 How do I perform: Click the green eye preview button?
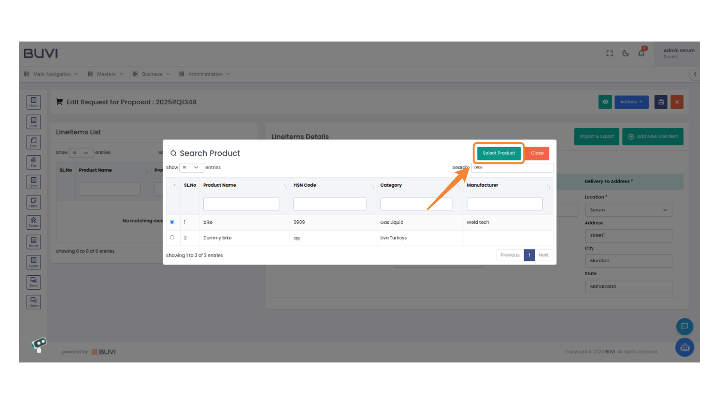pyautogui.click(x=605, y=102)
